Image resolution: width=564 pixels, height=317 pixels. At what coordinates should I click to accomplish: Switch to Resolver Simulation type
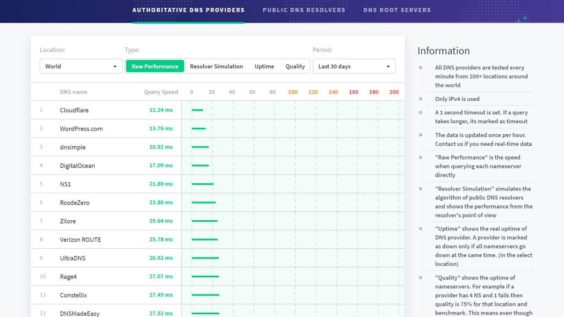[x=216, y=66]
